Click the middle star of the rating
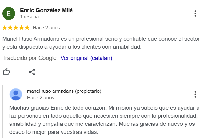The height and width of the screenshot is (138, 203). tap(16, 28)
